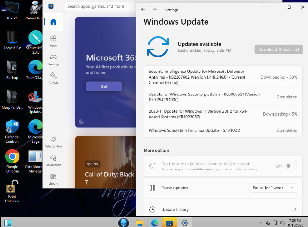Open Update history chevron
Image resolution: width=308 pixels, height=227 pixels.
[295, 209]
